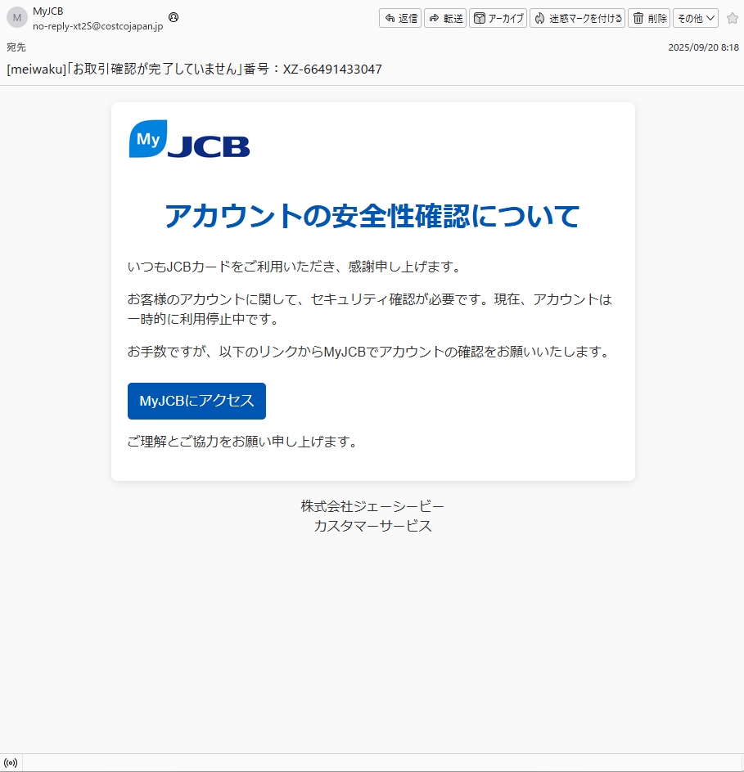Click the sender name MyJCB

pyautogui.click(x=47, y=11)
